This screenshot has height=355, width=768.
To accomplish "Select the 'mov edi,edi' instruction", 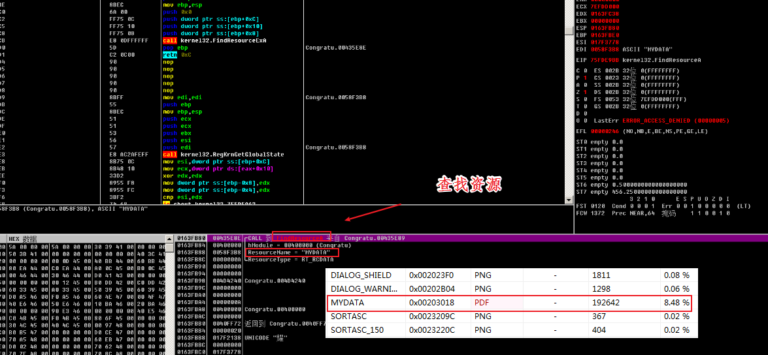I will pyautogui.click(x=182, y=97).
